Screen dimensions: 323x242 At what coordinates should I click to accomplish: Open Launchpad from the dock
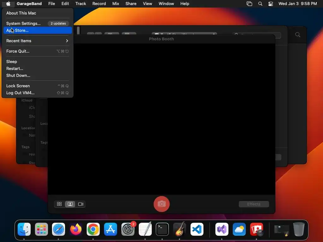click(41, 229)
